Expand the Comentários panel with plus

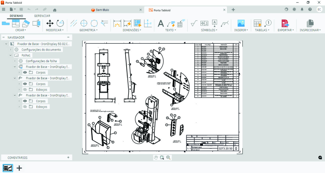pyautogui.click(x=68, y=157)
